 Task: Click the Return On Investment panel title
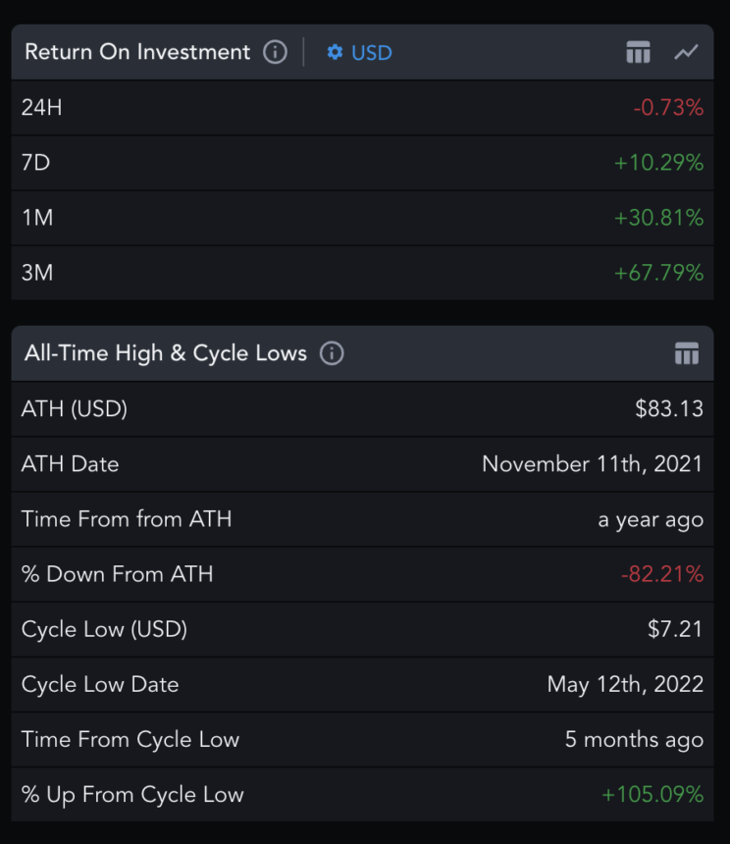[x=137, y=52]
